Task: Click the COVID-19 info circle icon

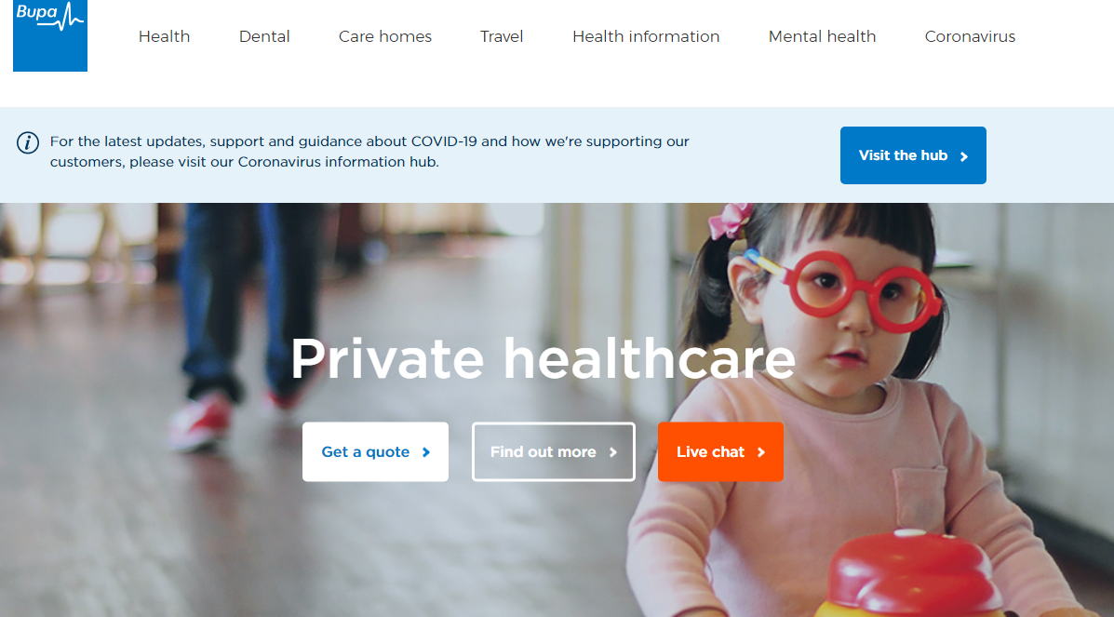Action: pyautogui.click(x=28, y=143)
